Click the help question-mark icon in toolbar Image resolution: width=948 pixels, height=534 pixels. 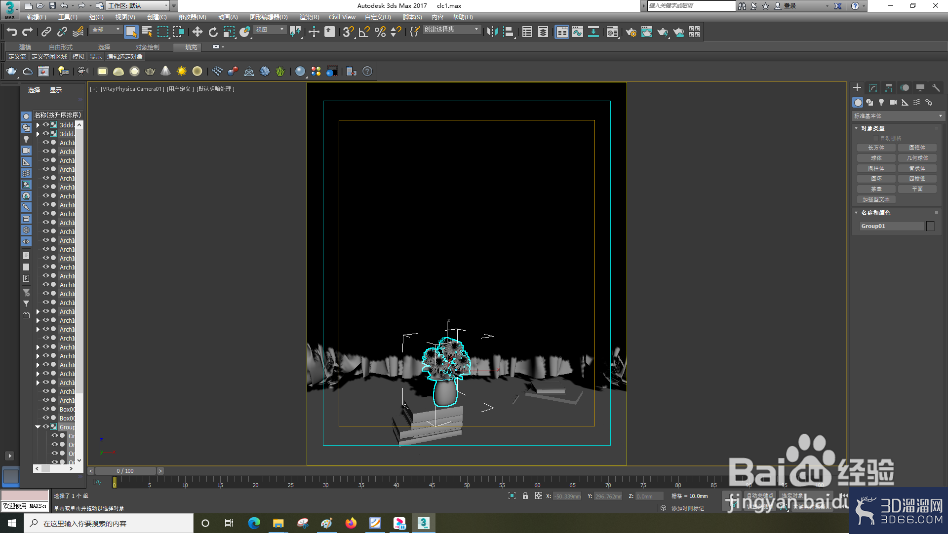tap(367, 71)
